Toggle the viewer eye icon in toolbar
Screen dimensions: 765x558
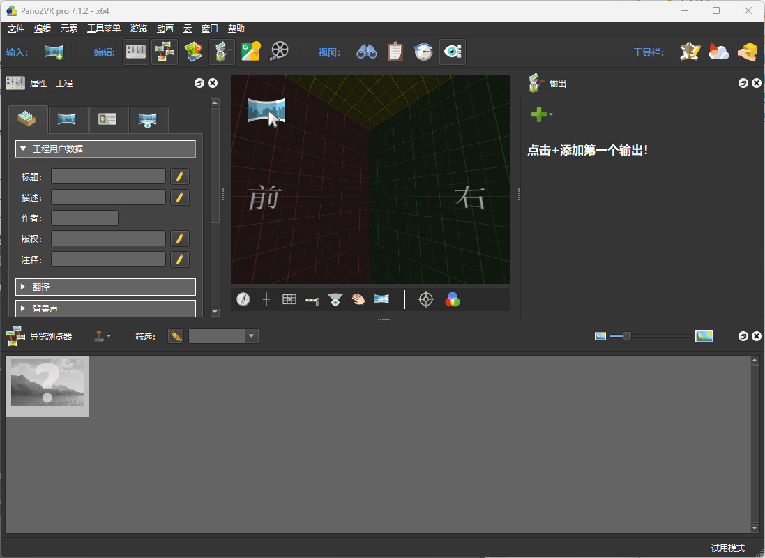pyautogui.click(x=453, y=52)
